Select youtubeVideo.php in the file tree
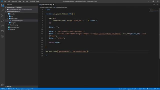 pyautogui.click(x=21, y=20)
